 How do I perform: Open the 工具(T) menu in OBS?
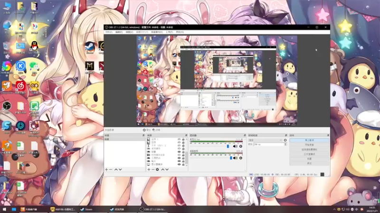(x=170, y=32)
